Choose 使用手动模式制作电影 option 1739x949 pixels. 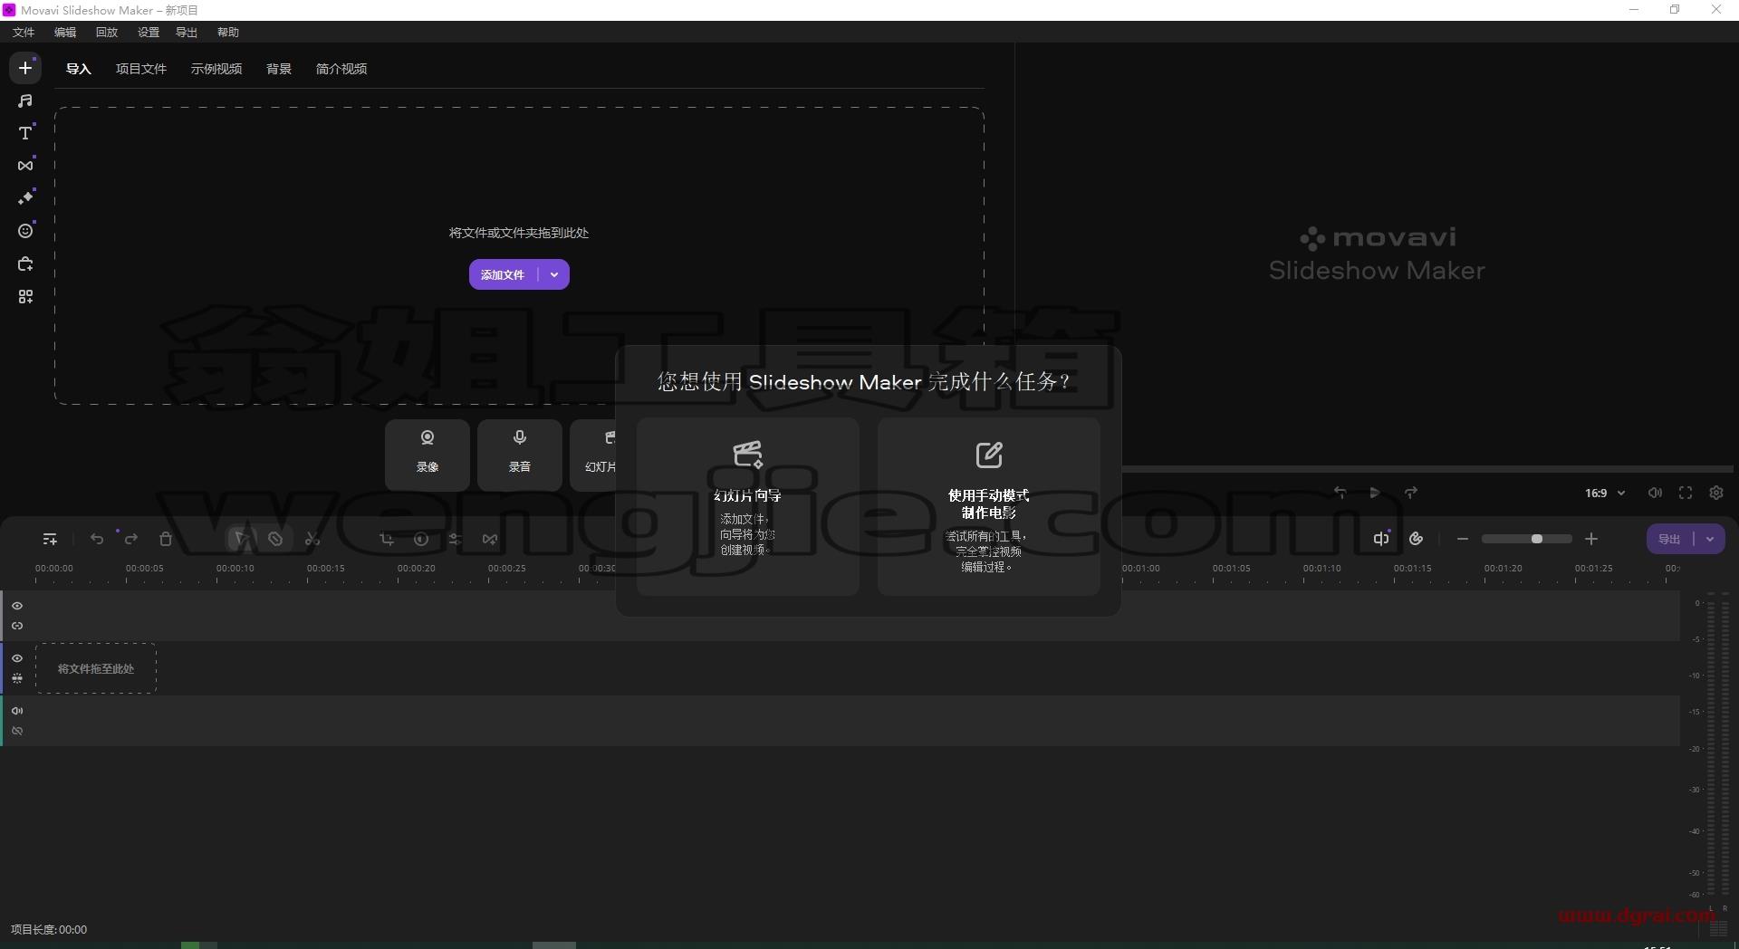pos(988,505)
